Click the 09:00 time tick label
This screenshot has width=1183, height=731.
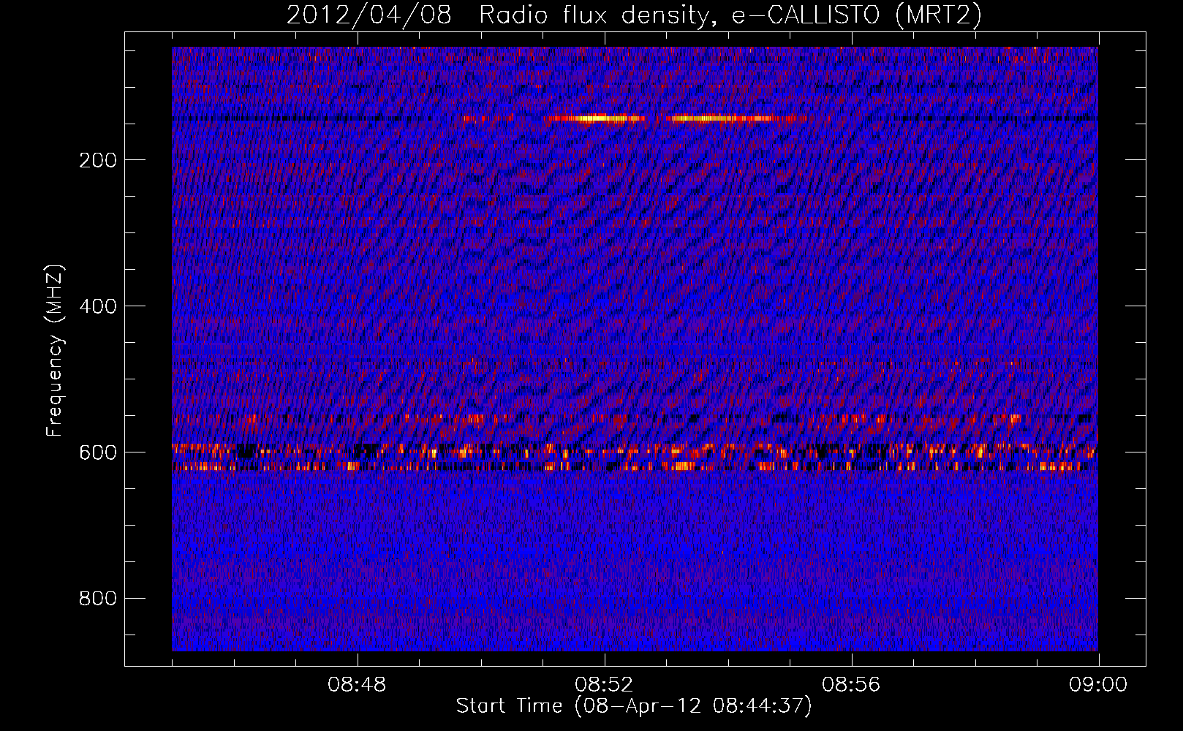[x=1098, y=685]
